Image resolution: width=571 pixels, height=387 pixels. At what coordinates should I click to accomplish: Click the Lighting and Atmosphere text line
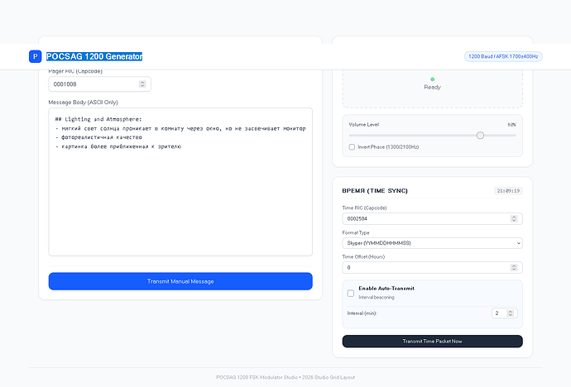coord(98,119)
